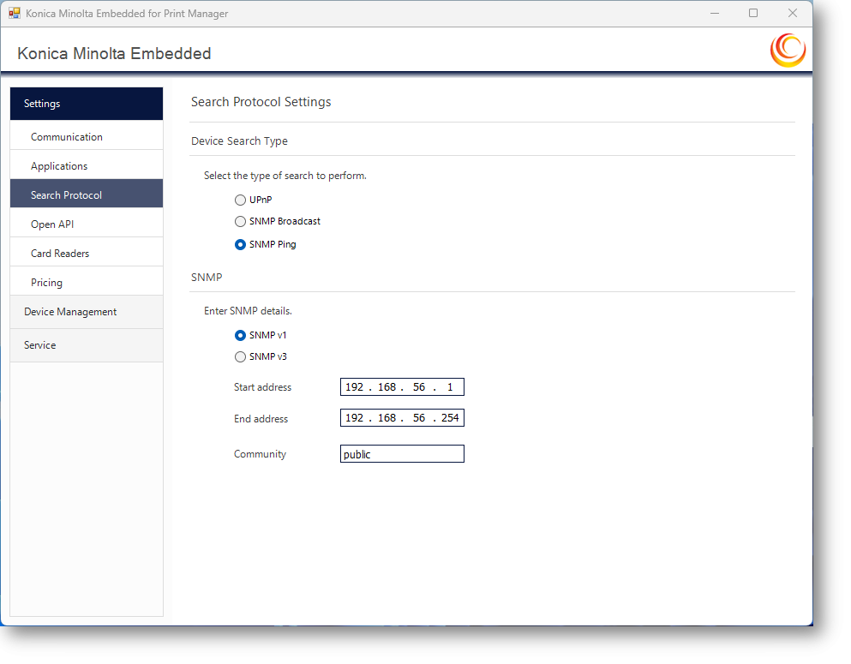
Task: Open Pricing settings page
Action: [87, 283]
